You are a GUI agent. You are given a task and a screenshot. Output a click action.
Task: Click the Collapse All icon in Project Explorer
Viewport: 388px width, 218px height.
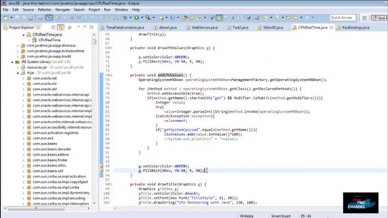[53, 27]
